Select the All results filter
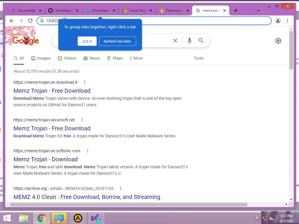The height and width of the screenshot is (224, 299). click(19, 58)
